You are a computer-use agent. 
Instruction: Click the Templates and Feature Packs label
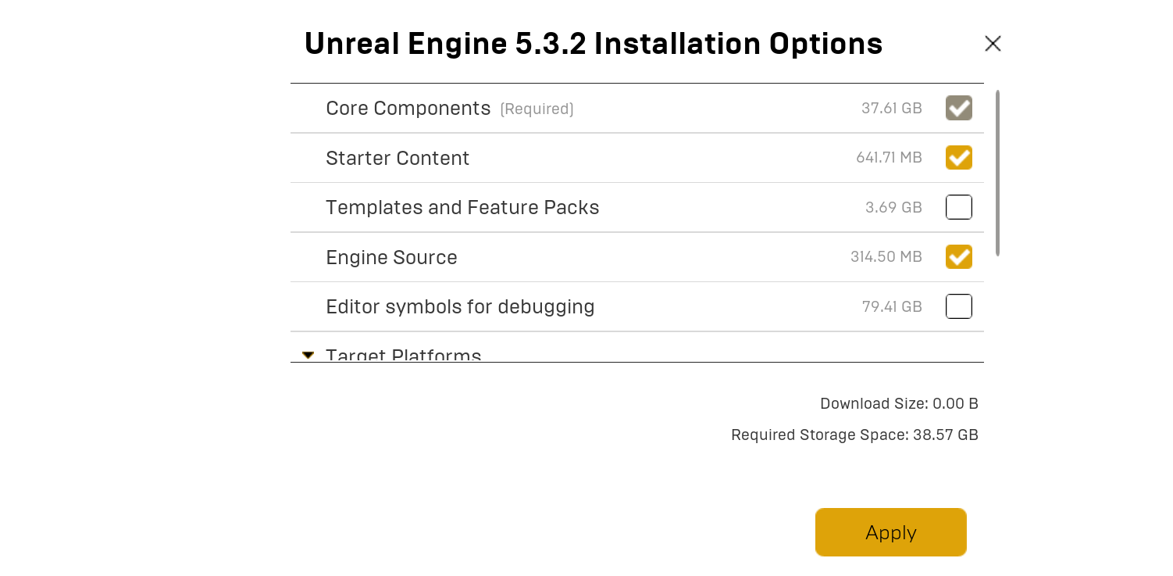point(462,207)
